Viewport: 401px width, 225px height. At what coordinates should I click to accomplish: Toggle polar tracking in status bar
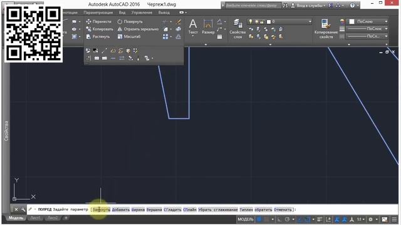point(287,219)
